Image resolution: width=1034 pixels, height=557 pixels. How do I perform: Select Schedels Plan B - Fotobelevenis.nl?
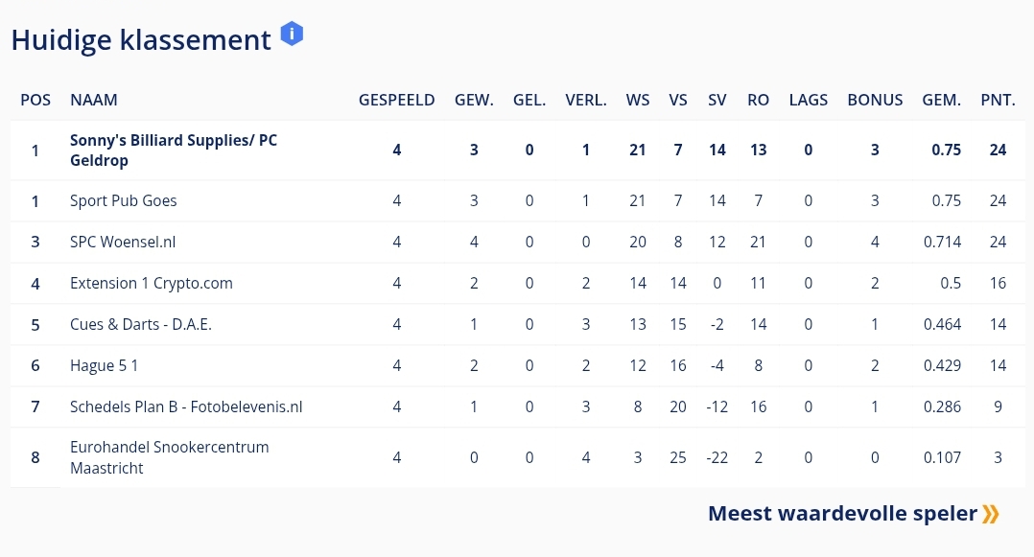186,406
